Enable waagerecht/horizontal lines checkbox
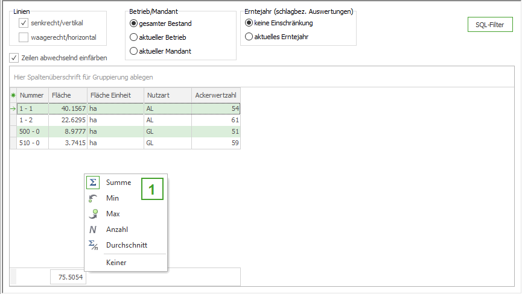Viewport: 522px width, 294px height. 24,37
